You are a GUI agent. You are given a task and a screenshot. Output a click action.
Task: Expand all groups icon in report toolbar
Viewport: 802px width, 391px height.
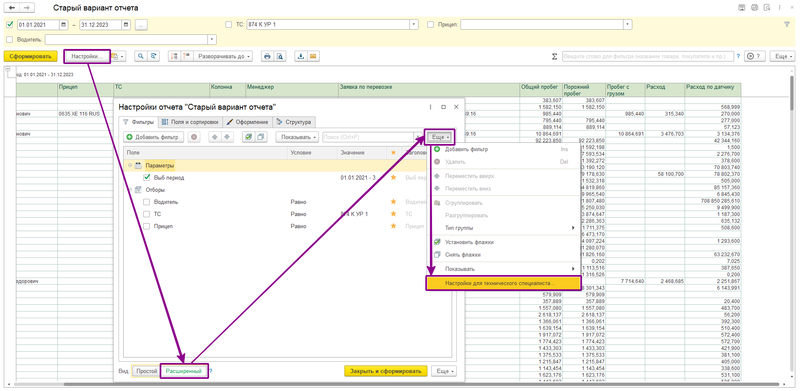pyautogui.click(x=187, y=56)
